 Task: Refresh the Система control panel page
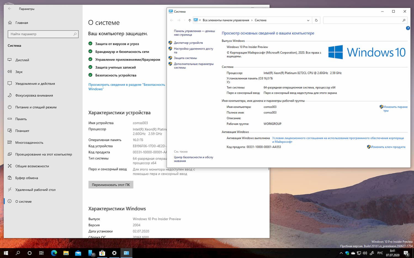[x=316, y=20]
